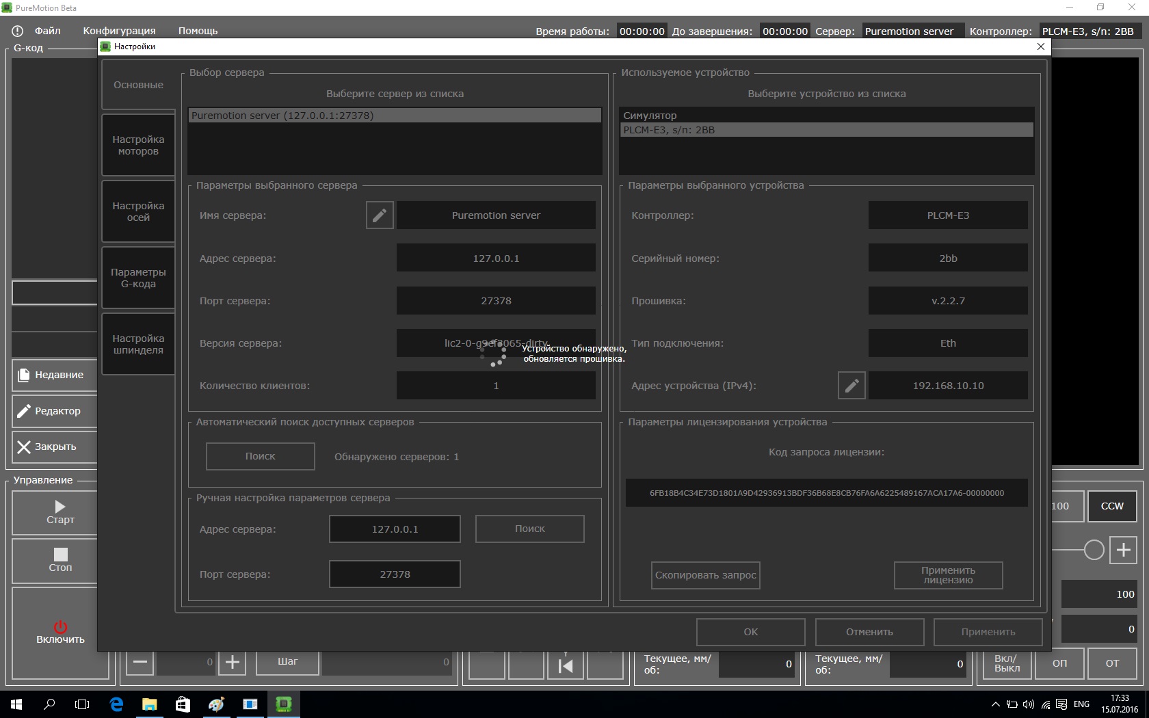Viewport: 1149px width, 718px height.
Task: Show hidden system tray icons
Action: (x=996, y=704)
